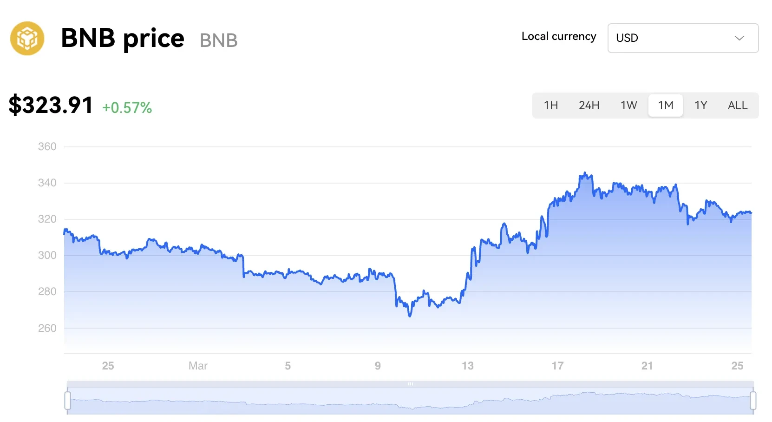Select the 1M time range
Image resolution: width=772 pixels, height=422 pixels.
(666, 105)
